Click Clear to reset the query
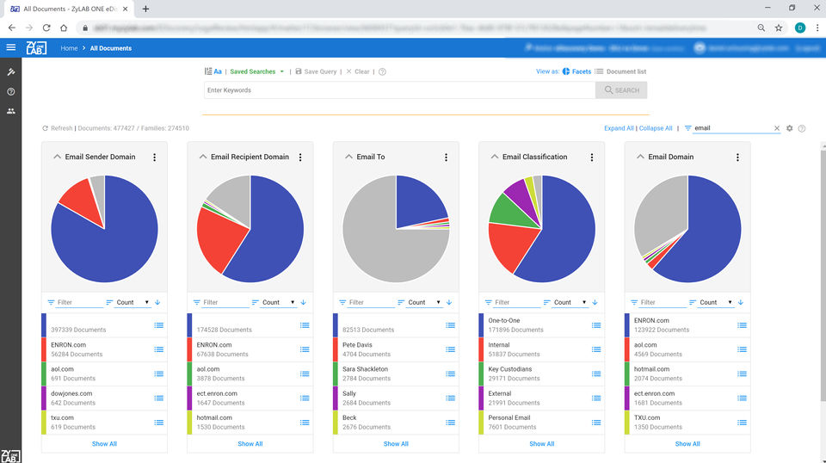 (x=358, y=71)
